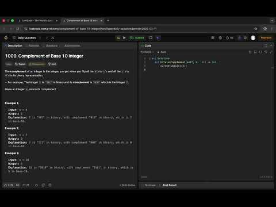Viewport: 276px width, 207px height.
Task: Open the Test Result tab
Action: [168, 185]
